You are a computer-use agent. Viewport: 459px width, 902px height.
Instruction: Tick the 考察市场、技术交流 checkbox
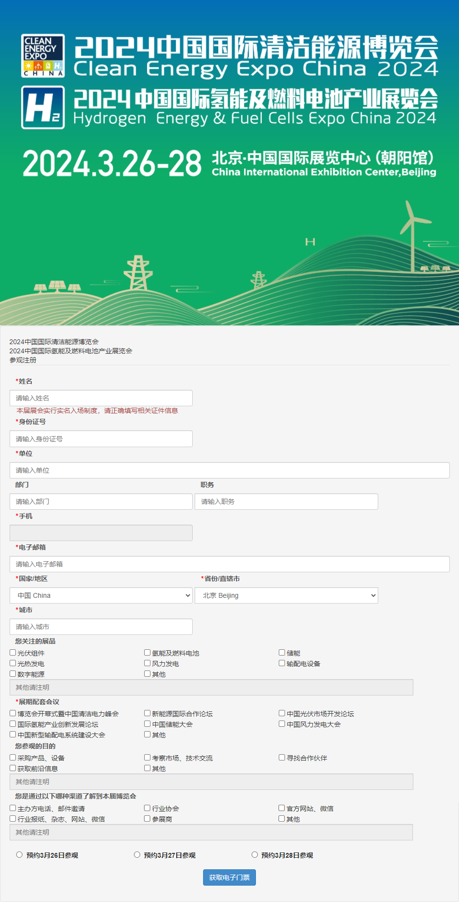pyautogui.click(x=148, y=758)
